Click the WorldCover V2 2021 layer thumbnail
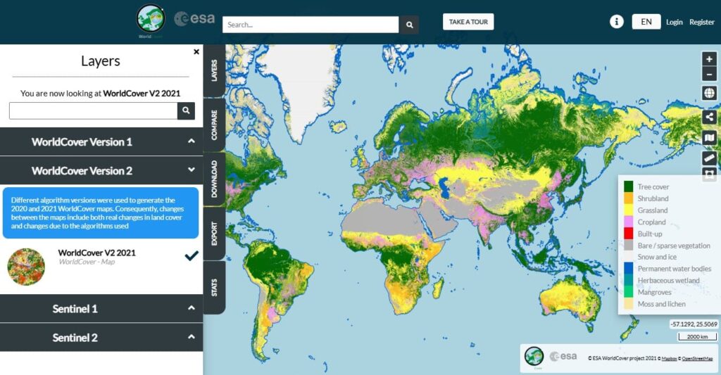The height and width of the screenshot is (375, 721). (x=26, y=267)
